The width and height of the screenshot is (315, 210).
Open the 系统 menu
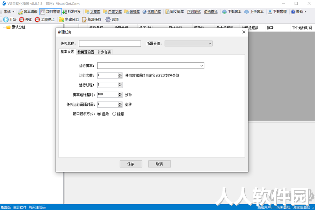[x=9, y=12]
